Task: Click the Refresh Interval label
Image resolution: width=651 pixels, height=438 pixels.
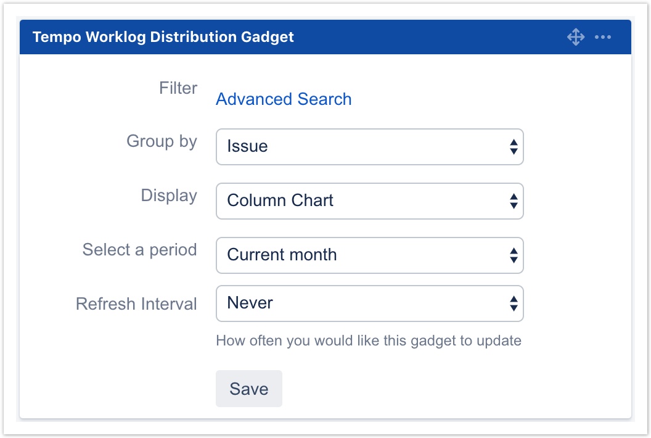Action: 136,304
